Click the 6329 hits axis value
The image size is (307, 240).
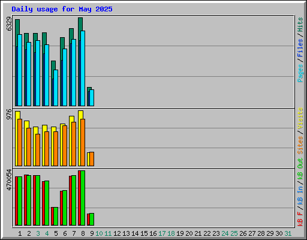coord(9,24)
